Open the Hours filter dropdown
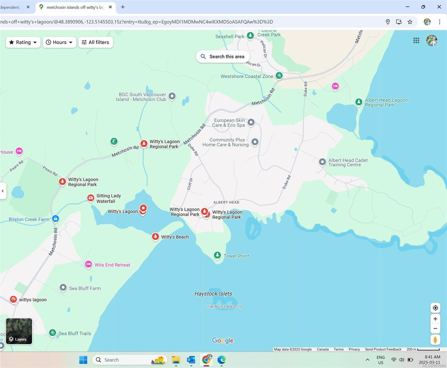 click(x=59, y=42)
